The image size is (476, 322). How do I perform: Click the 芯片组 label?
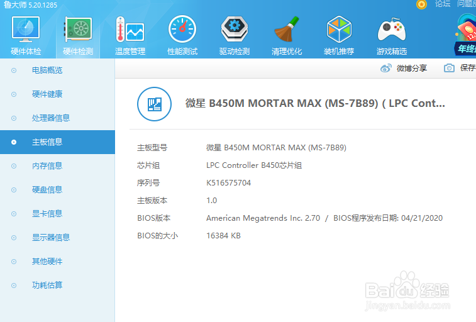(x=148, y=165)
